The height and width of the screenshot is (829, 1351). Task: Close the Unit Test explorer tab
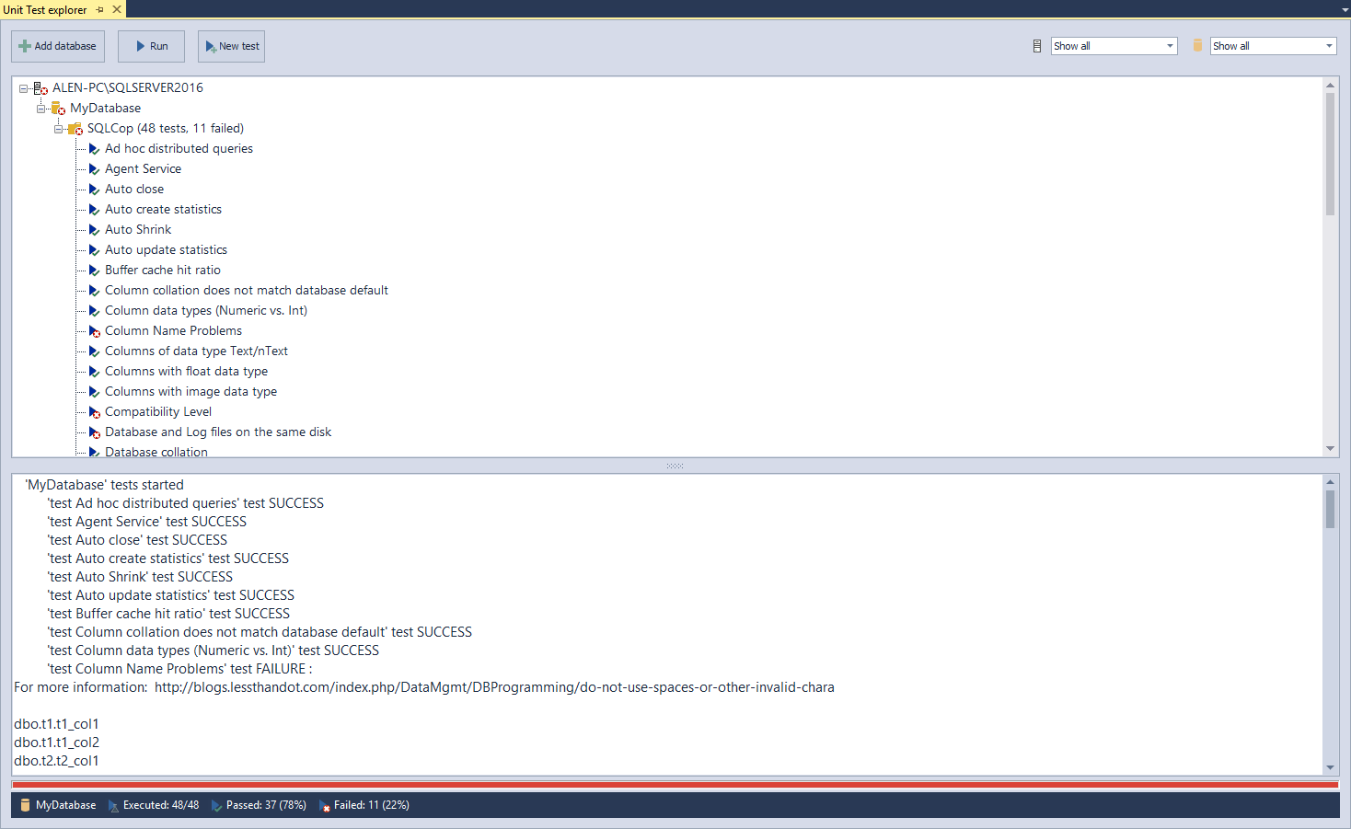coord(117,9)
